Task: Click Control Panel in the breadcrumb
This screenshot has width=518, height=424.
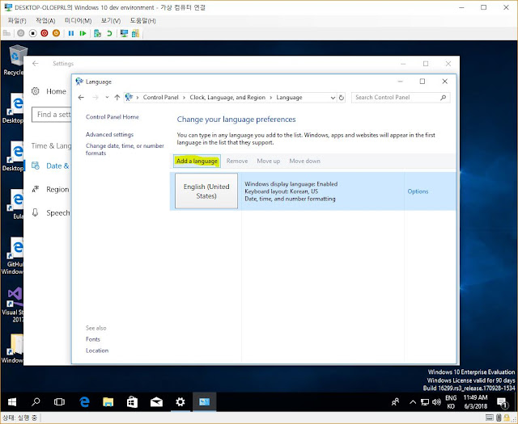Action: [x=160, y=97]
